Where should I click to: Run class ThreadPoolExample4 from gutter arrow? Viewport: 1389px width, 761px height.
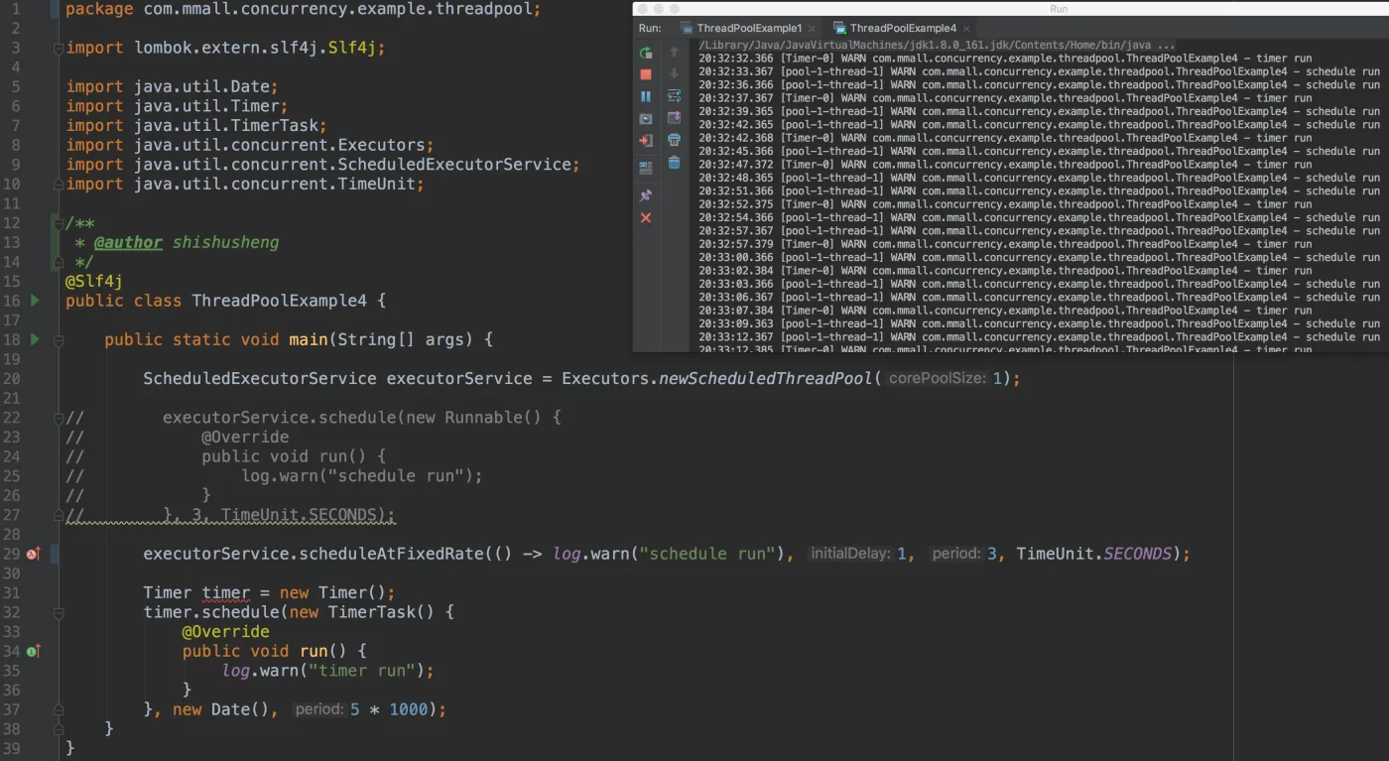click(35, 300)
